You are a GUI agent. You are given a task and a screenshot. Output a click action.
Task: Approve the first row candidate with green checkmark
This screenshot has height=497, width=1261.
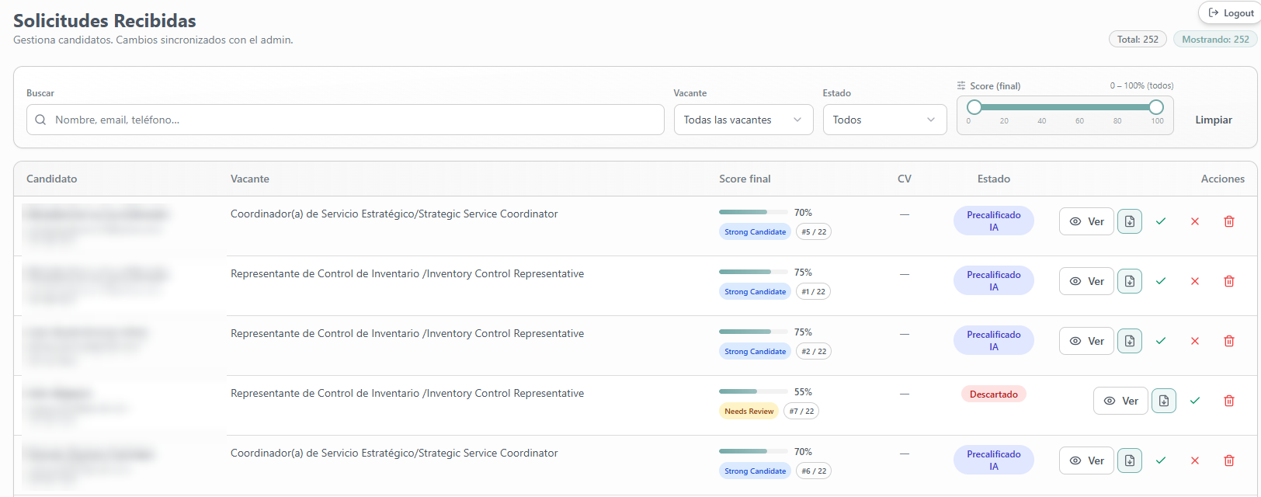(x=1161, y=221)
